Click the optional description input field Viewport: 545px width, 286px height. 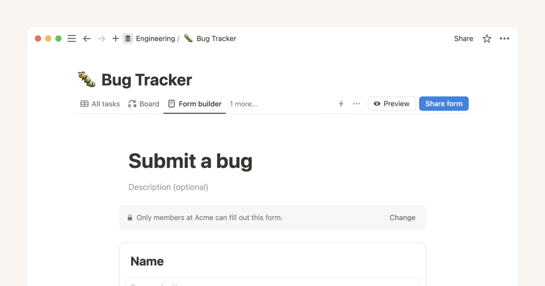tap(168, 187)
